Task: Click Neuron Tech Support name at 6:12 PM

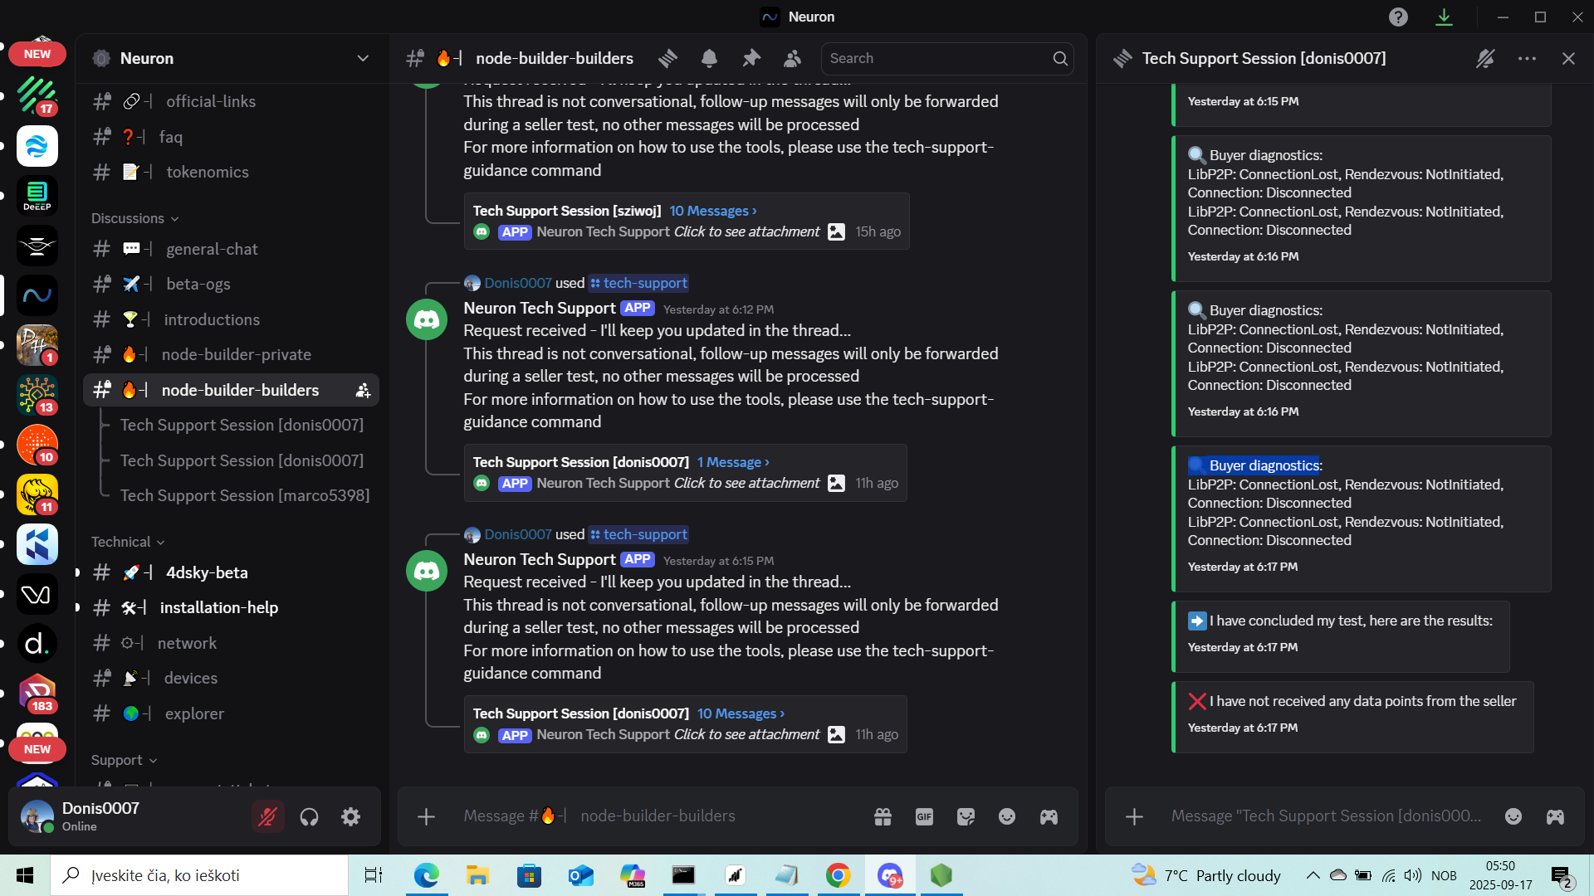Action: click(x=540, y=308)
